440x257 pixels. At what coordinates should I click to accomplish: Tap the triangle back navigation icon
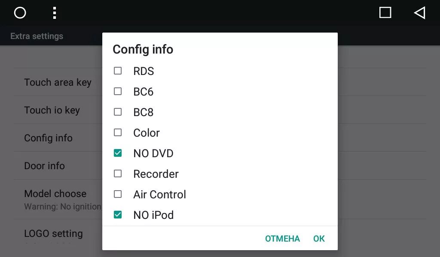point(420,13)
